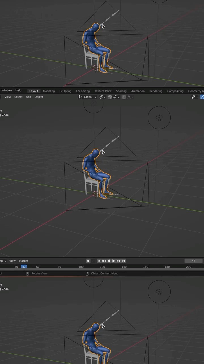Image resolution: width=204 pixels, height=364 pixels.
Task: Jump to the first frame of the timeline
Action: pos(99,261)
